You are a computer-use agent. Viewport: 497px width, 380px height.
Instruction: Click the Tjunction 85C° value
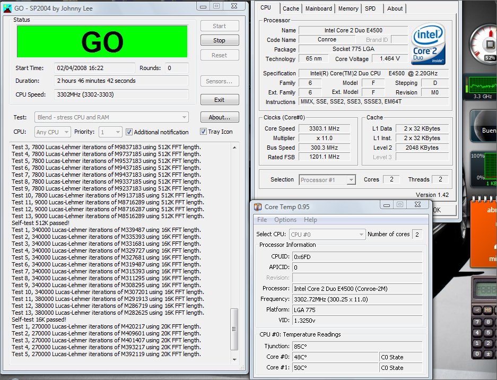357,347
